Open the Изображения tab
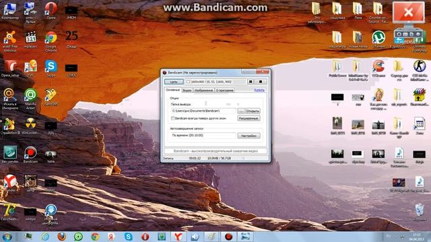 click(203, 90)
